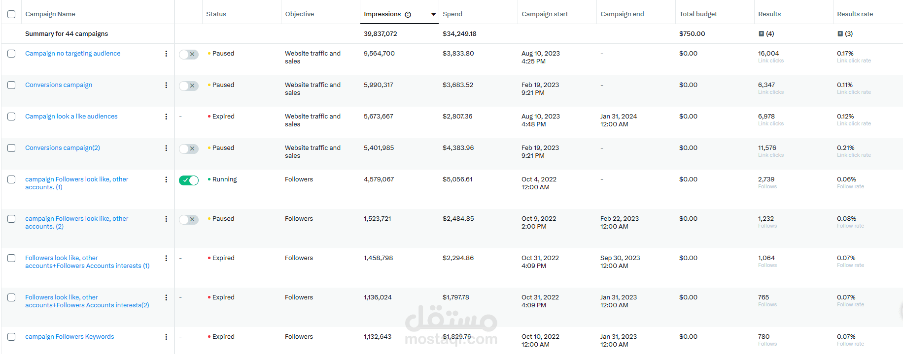903x354 pixels.
Task: Select checkbox for campaign Followers Keywords row
Action: [x=11, y=337]
